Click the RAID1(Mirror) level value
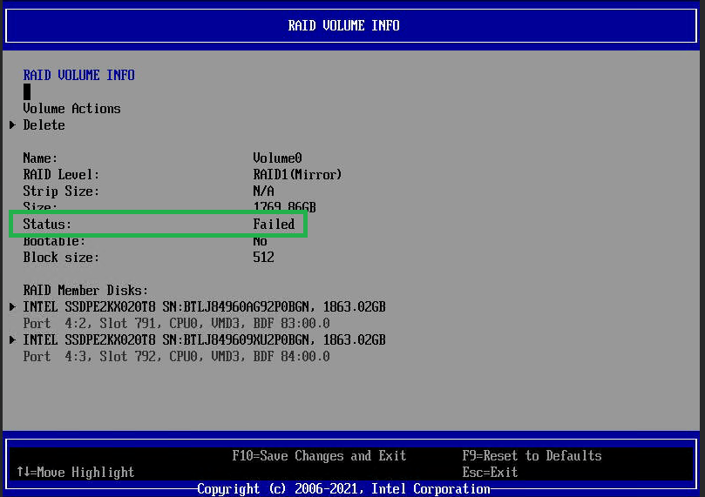This screenshot has width=705, height=497. click(297, 175)
